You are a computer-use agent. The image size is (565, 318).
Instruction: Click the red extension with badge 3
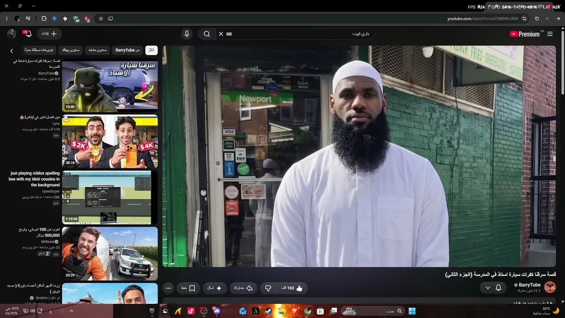click(87, 19)
